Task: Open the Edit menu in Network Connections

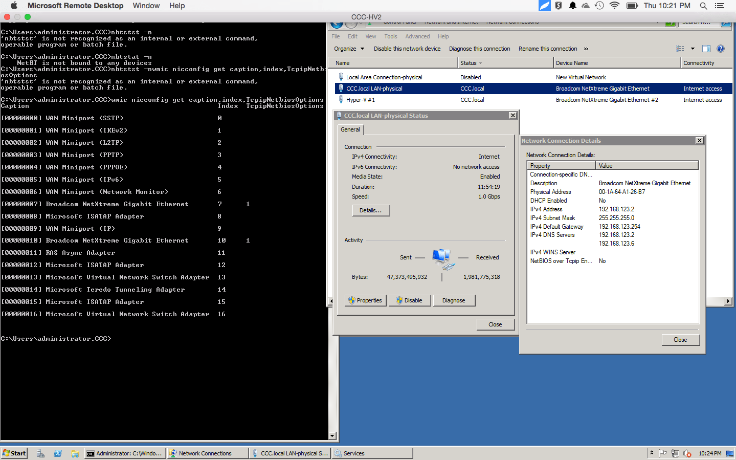Action: [x=352, y=36]
